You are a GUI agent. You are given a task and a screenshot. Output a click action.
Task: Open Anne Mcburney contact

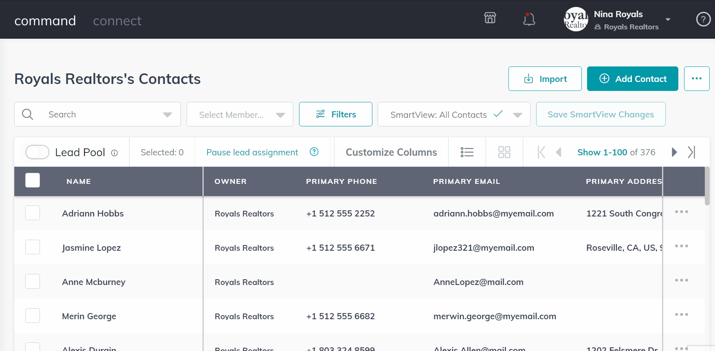pyautogui.click(x=94, y=282)
